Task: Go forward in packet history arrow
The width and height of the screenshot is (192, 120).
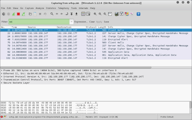Action: [x=62, y=14]
